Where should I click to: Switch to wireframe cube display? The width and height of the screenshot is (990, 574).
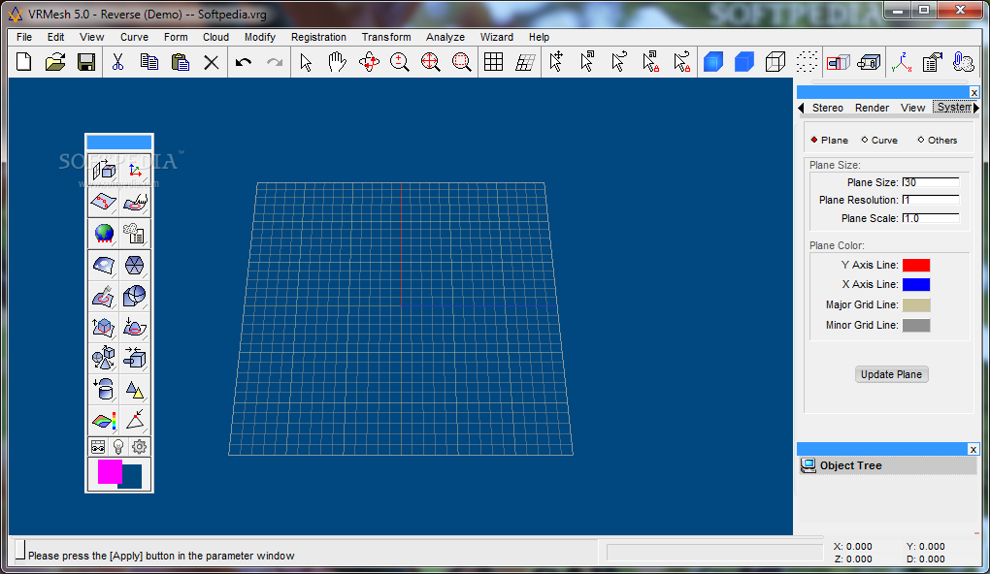tap(775, 62)
